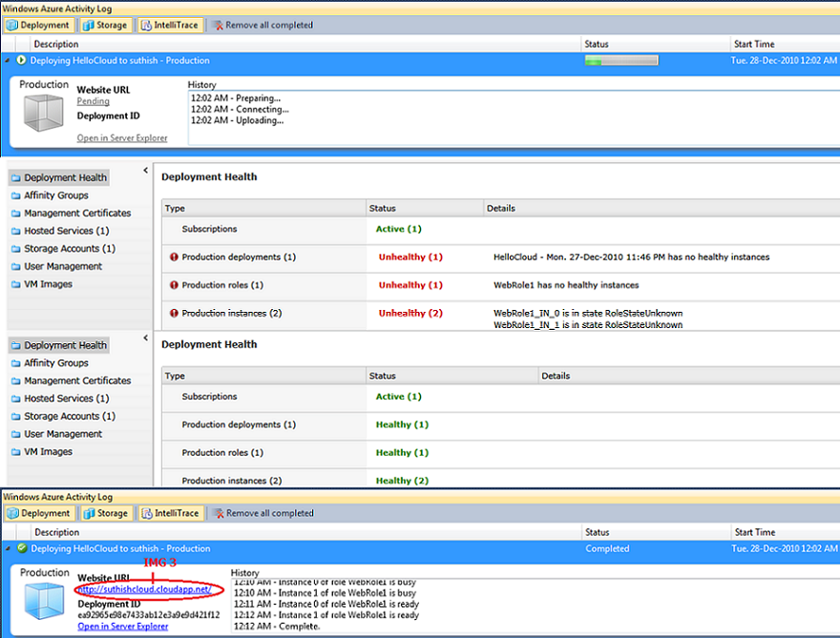
Task: Click the green checkmark icon on completed deployment row
Action: [x=22, y=548]
